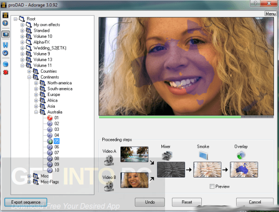Select the Volume 9 folder
The height and width of the screenshot is (212, 279).
click(x=42, y=54)
